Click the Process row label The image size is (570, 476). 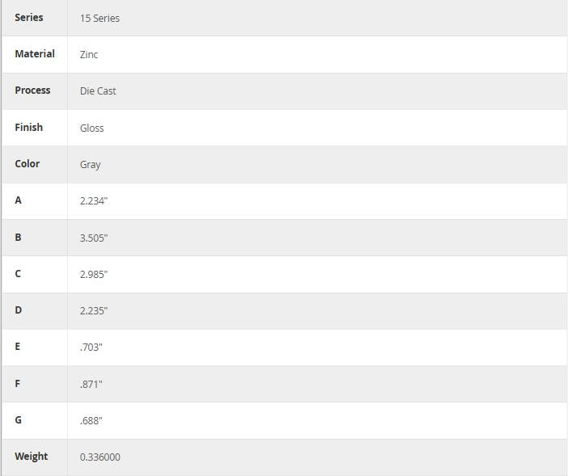point(32,90)
